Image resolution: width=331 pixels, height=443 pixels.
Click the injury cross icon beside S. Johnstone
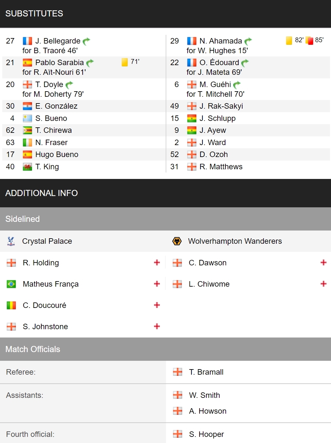[157, 326]
